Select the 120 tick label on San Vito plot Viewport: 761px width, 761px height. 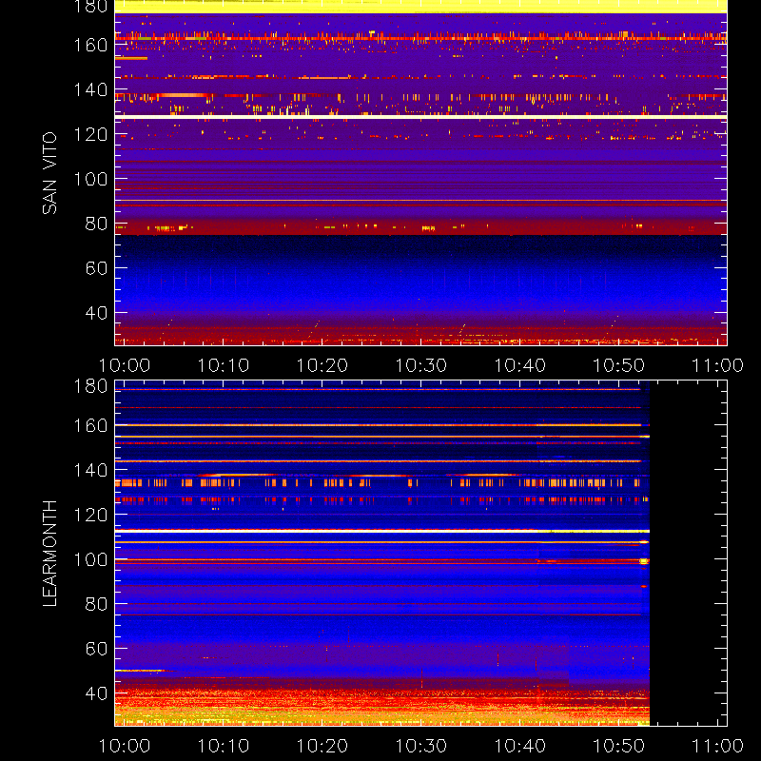(x=90, y=134)
